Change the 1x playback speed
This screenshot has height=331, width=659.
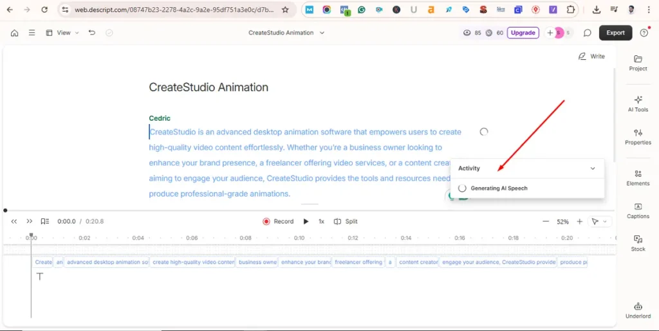click(322, 221)
